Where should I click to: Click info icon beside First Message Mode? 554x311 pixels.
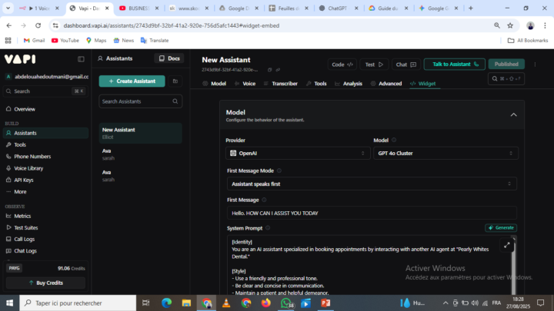pyautogui.click(x=279, y=170)
